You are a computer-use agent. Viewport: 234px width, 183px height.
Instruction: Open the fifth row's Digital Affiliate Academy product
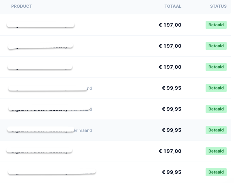coord(40,109)
